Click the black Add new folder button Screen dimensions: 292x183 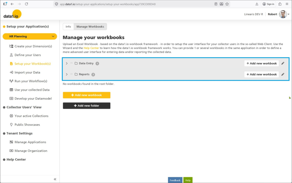[x=86, y=106]
